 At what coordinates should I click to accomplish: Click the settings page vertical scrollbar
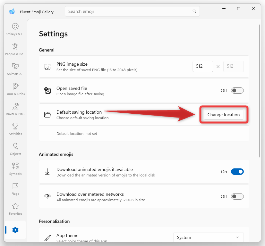(x=259, y=91)
